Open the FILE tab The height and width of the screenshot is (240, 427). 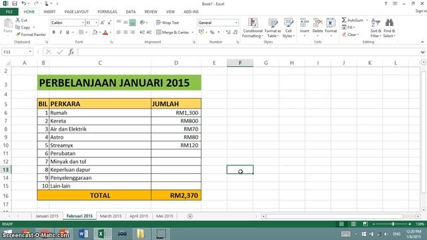(9, 12)
